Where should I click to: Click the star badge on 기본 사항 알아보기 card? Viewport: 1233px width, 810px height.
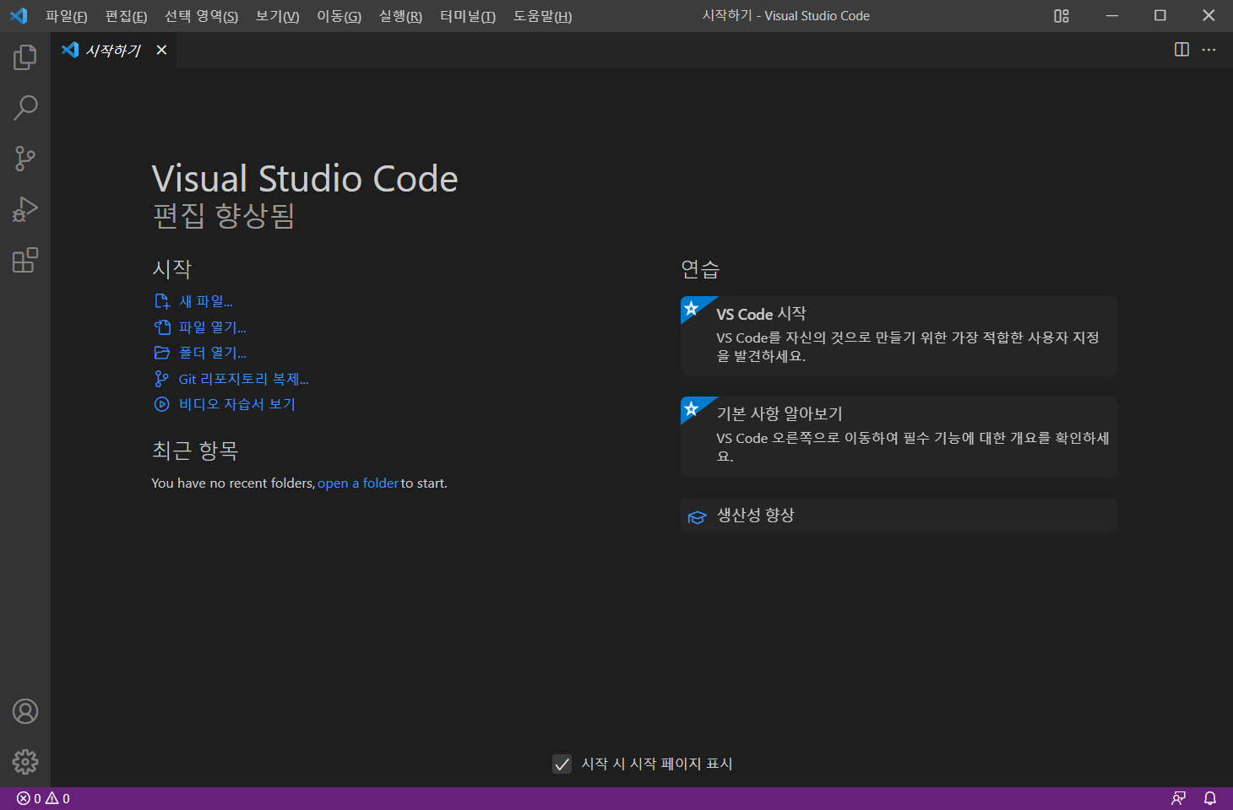[693, 408]
